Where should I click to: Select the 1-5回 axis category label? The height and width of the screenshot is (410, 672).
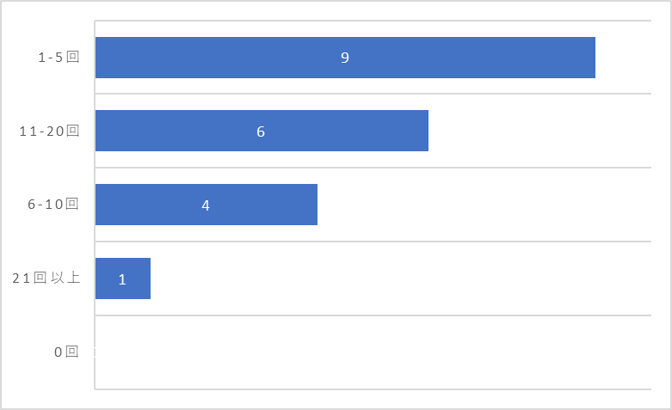coord(59,57)
